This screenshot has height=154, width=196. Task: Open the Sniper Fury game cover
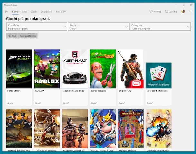(131, 69)
